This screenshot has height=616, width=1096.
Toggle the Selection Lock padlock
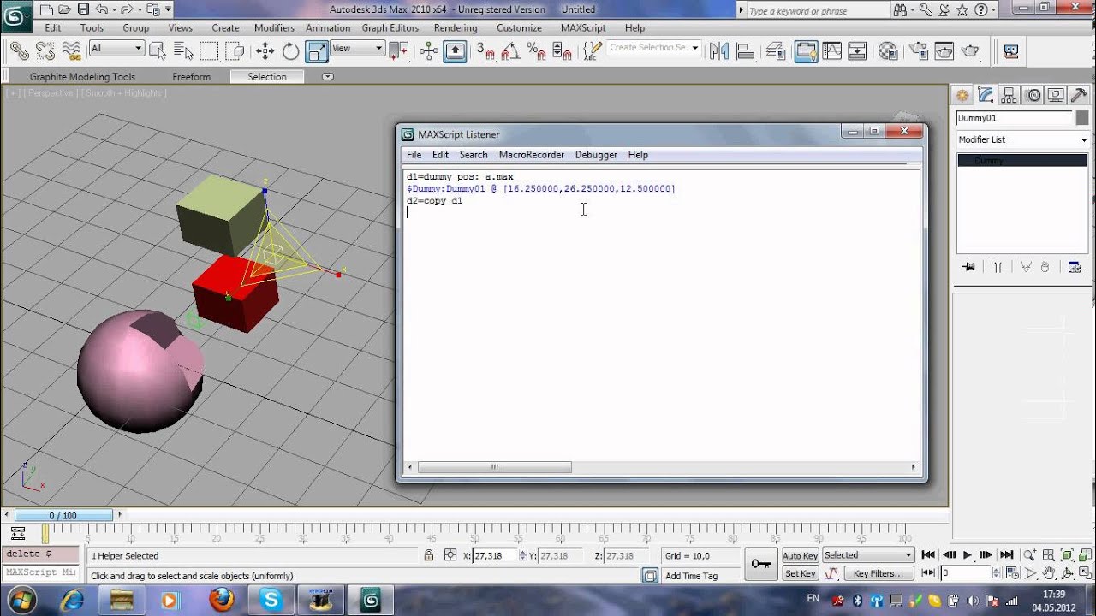429,555
